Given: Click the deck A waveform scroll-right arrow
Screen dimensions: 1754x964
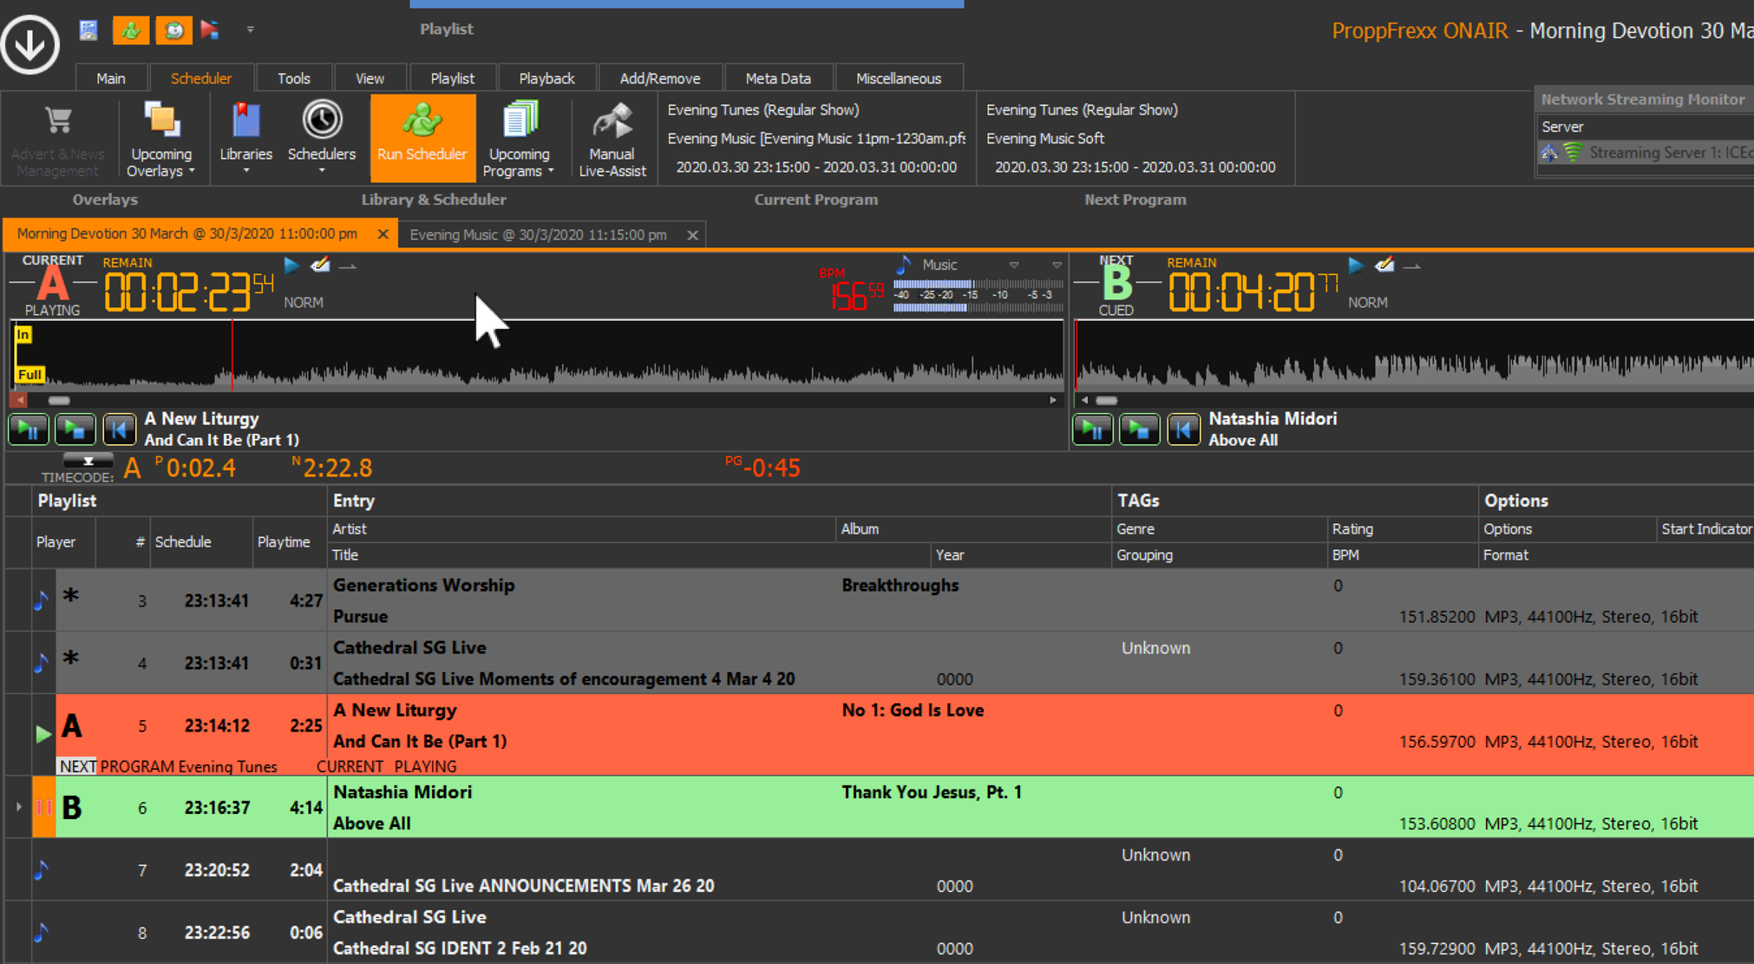Looking at the screenshot, I should tap(1053, 400).
